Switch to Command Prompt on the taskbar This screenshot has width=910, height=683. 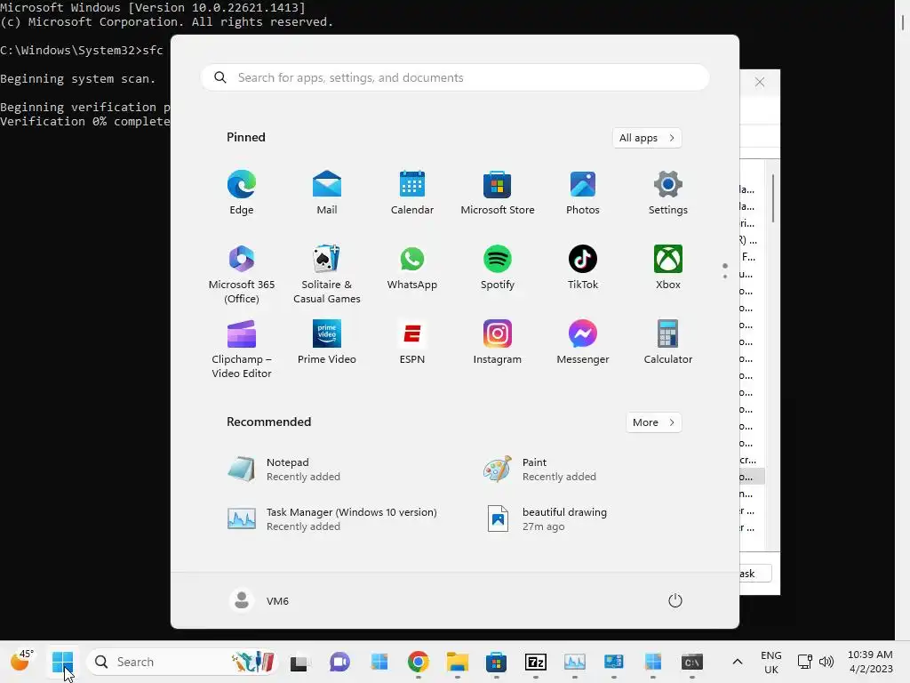pyautogui.click(x=691, y=662)
